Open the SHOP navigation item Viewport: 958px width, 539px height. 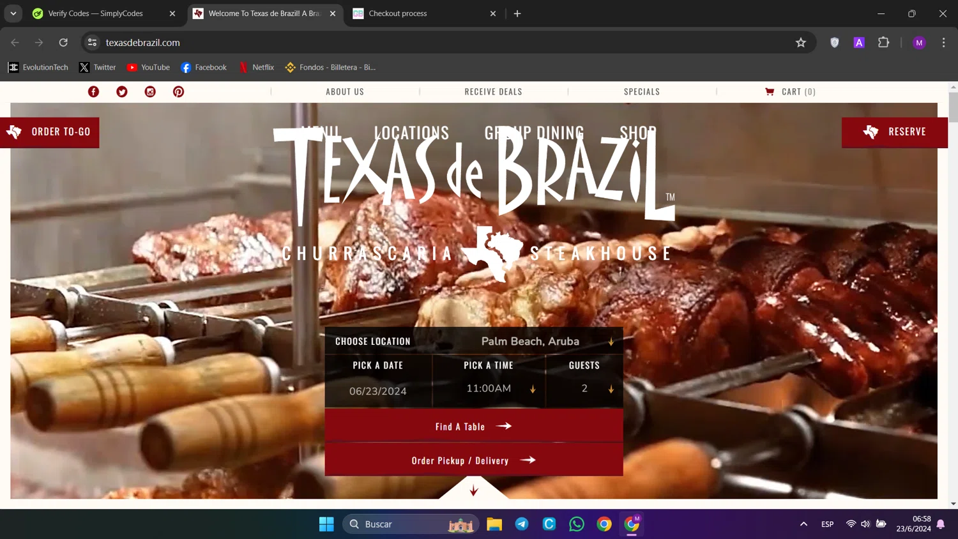click(638, 132)
